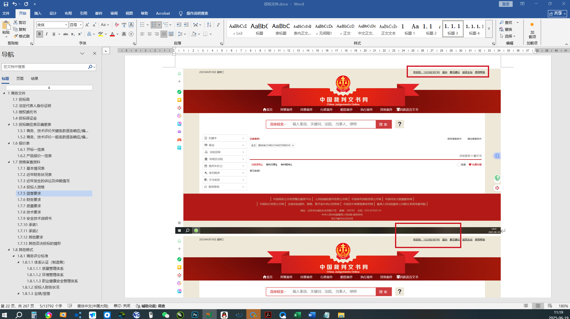Search the document via magnifier icon in navigation
This screenshot has height=319, width=570.
[x=90, y=67]
